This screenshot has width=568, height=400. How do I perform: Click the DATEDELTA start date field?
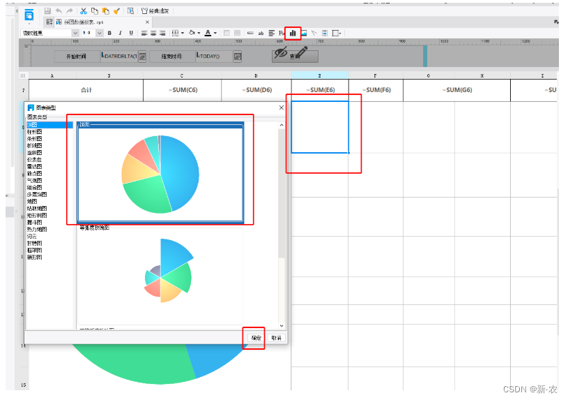tap(118, 57)
